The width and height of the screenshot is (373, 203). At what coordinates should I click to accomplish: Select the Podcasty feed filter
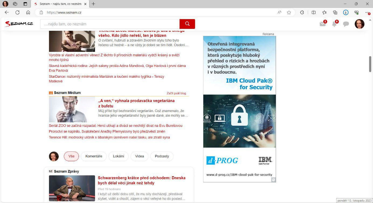click(162, 156)
